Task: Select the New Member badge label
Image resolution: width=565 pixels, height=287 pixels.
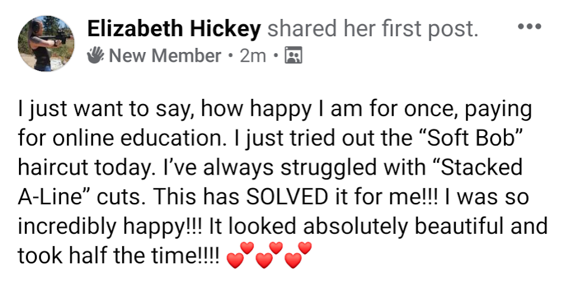Action: [165, 56]
